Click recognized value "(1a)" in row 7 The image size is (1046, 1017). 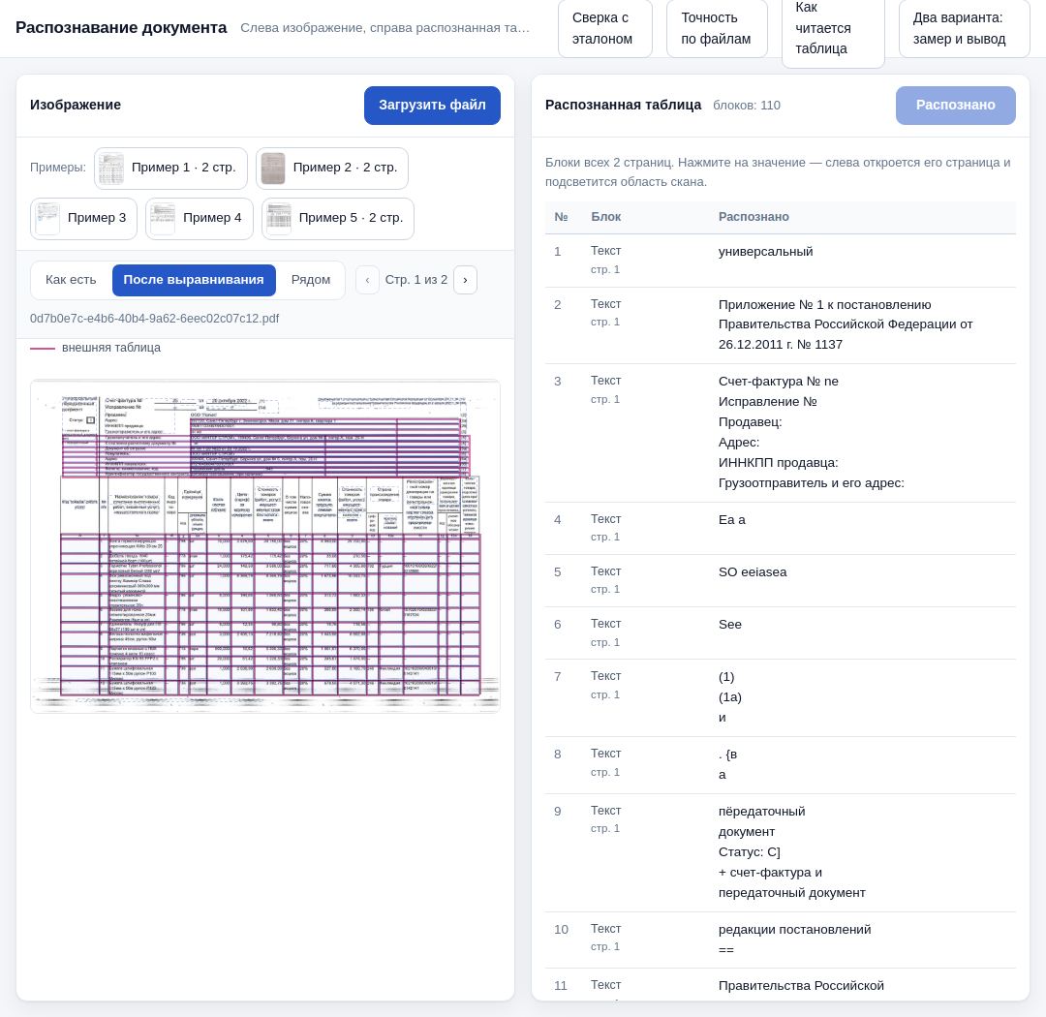(x=730, y=697)
